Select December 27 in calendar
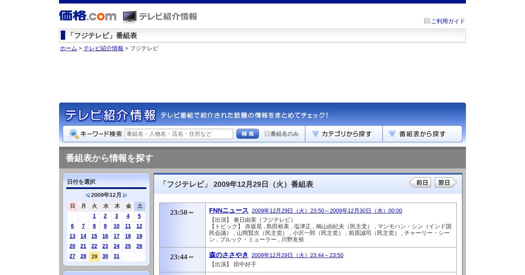Image resolution: width=525 pixels, height=275 pixels. click(x=72, y=256)
